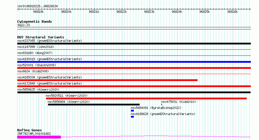Select the DGV Structural Variants track title
This screenshot has width=259, height=140.
[x=41, y=37]
